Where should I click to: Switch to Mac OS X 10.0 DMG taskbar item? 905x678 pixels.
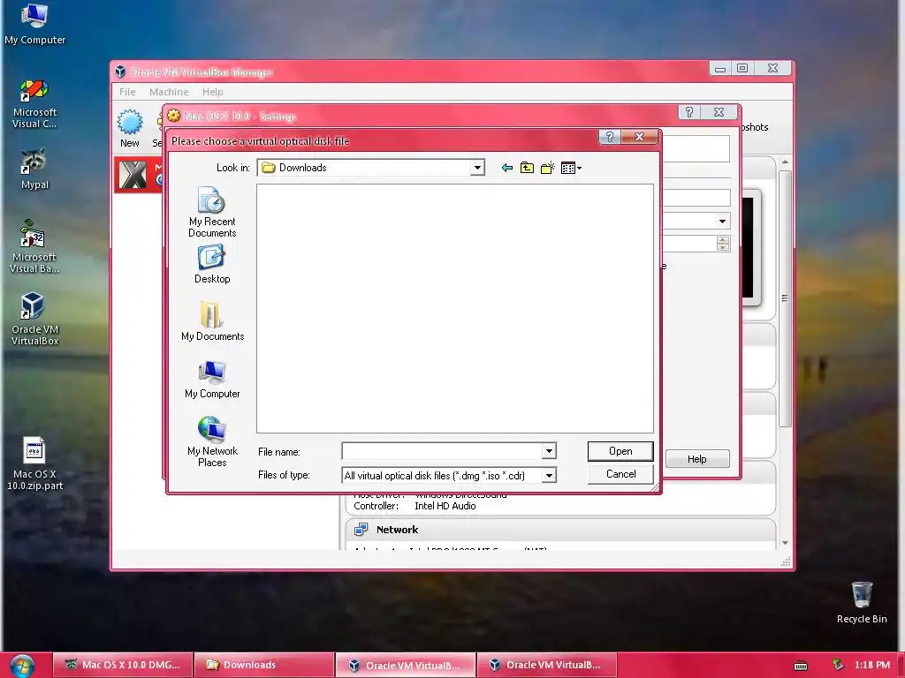[123, 665]
